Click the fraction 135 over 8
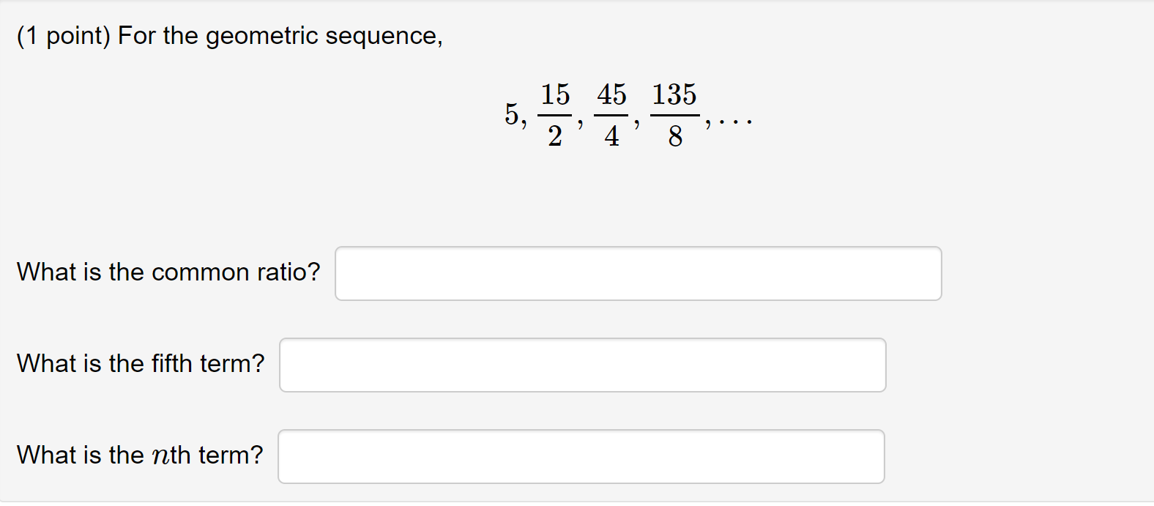The width and height of the screenshot is (1154, 506). (x=674, y=115)
